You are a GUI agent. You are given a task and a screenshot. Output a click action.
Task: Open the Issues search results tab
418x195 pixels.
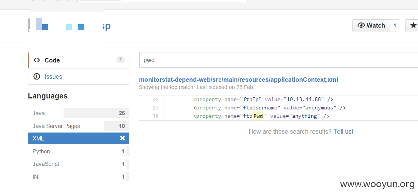(x=79, y=76)
